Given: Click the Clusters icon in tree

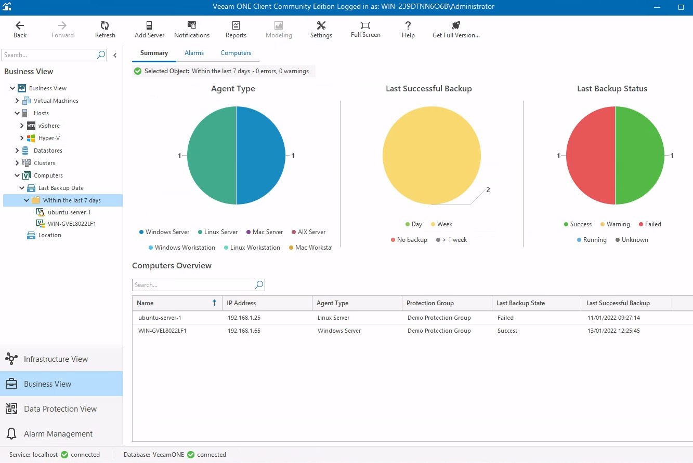Looking at the screenshot, I should (x=27, y=163).
